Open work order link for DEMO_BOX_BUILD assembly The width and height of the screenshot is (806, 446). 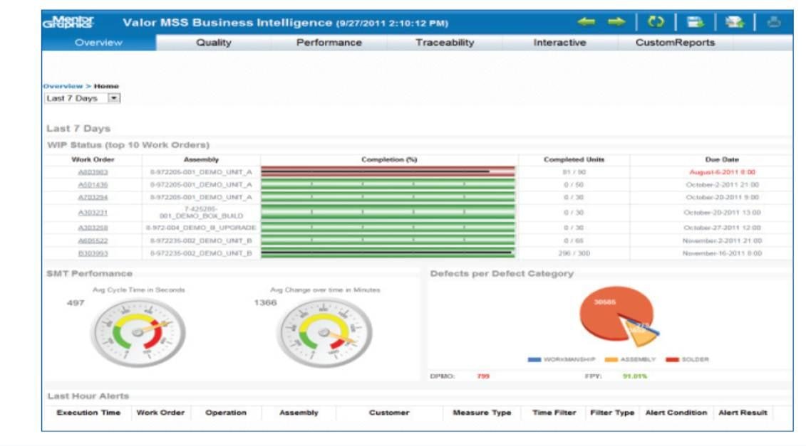[x=93, y=213]
